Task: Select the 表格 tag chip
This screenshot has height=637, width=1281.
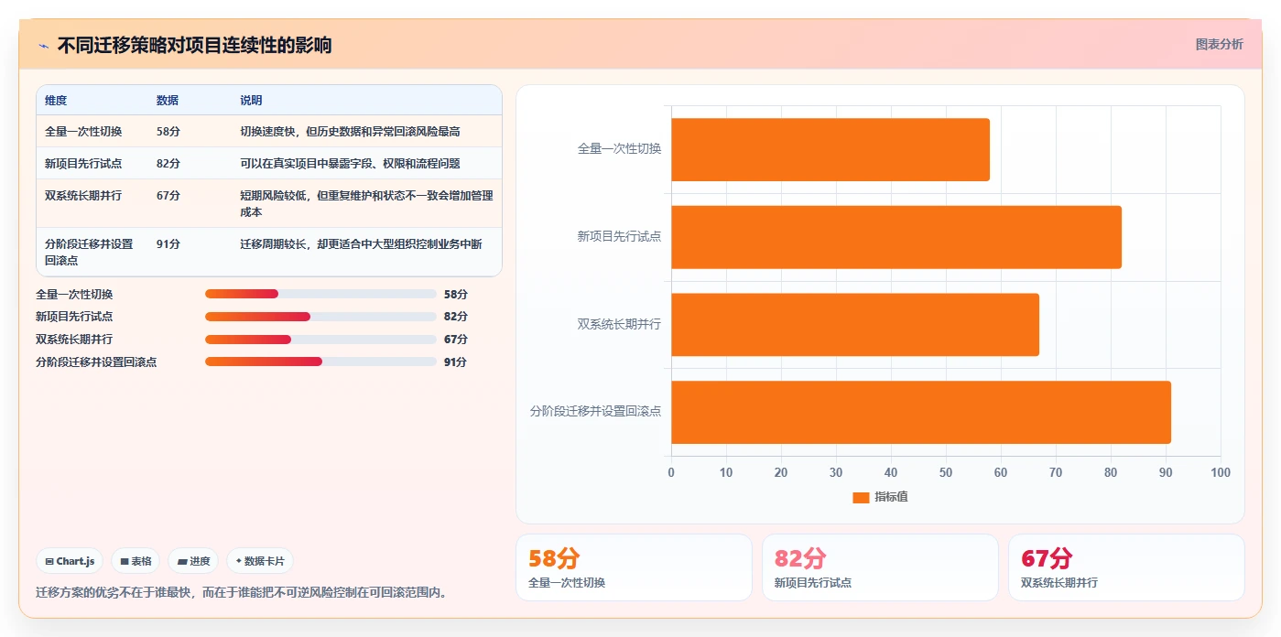Action: 136,561
